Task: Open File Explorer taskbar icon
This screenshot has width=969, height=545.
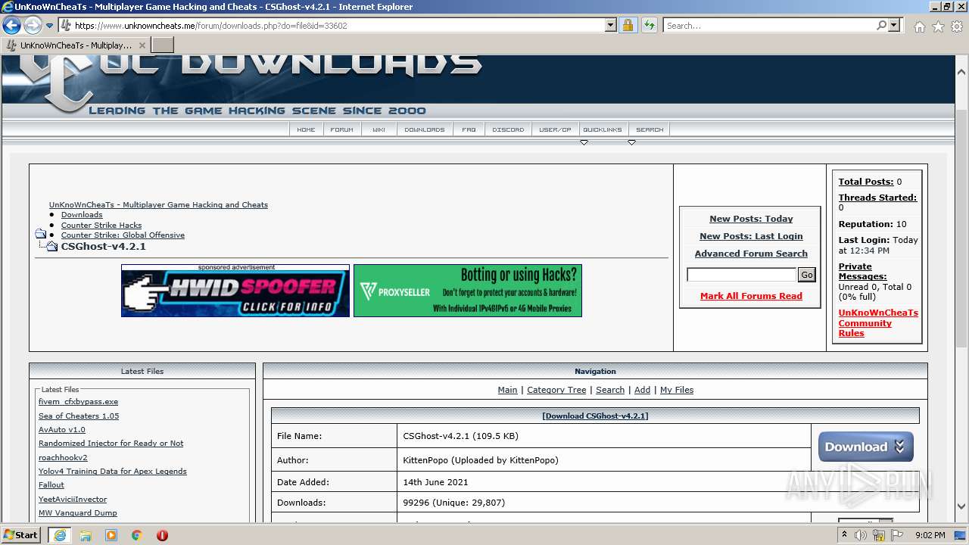Action: coord(86,535)
